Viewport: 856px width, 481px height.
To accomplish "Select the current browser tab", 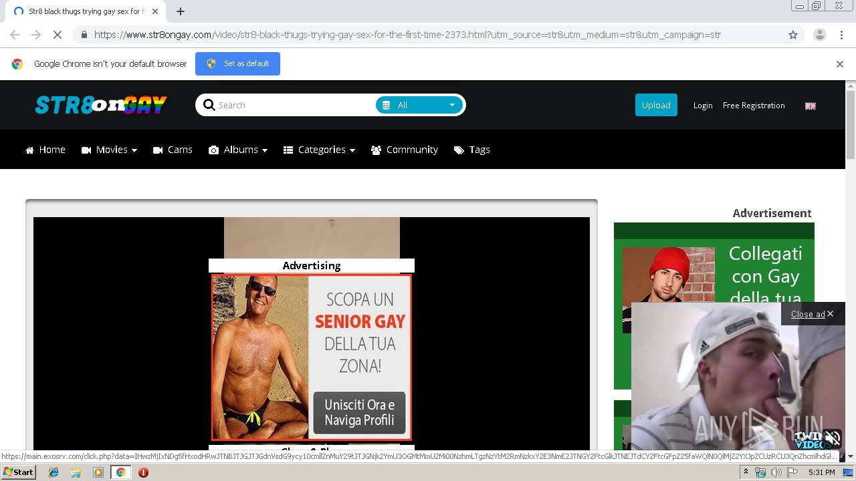I will [87, 11].
